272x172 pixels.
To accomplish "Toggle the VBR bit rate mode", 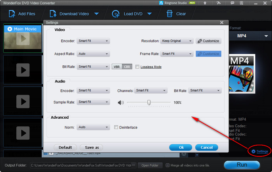I will click(x=117, y=67).
